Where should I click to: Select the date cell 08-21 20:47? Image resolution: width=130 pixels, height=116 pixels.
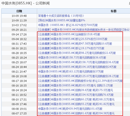(19, 72)
